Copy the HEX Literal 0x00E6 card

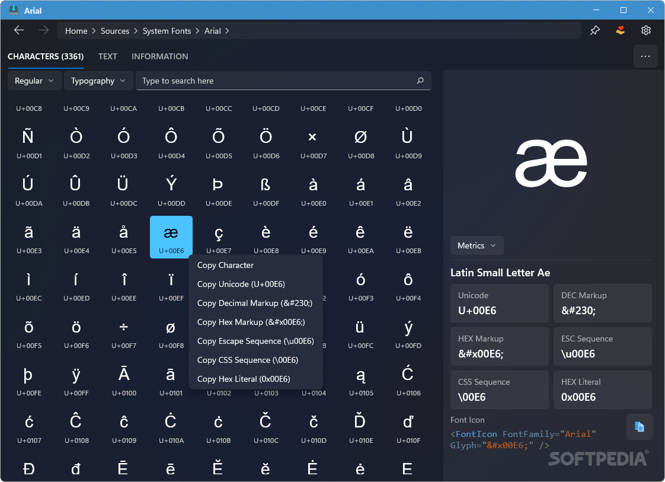[603, 390]
